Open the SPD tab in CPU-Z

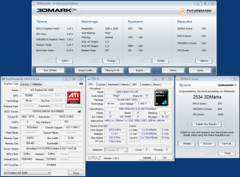(x=134, y=84)
